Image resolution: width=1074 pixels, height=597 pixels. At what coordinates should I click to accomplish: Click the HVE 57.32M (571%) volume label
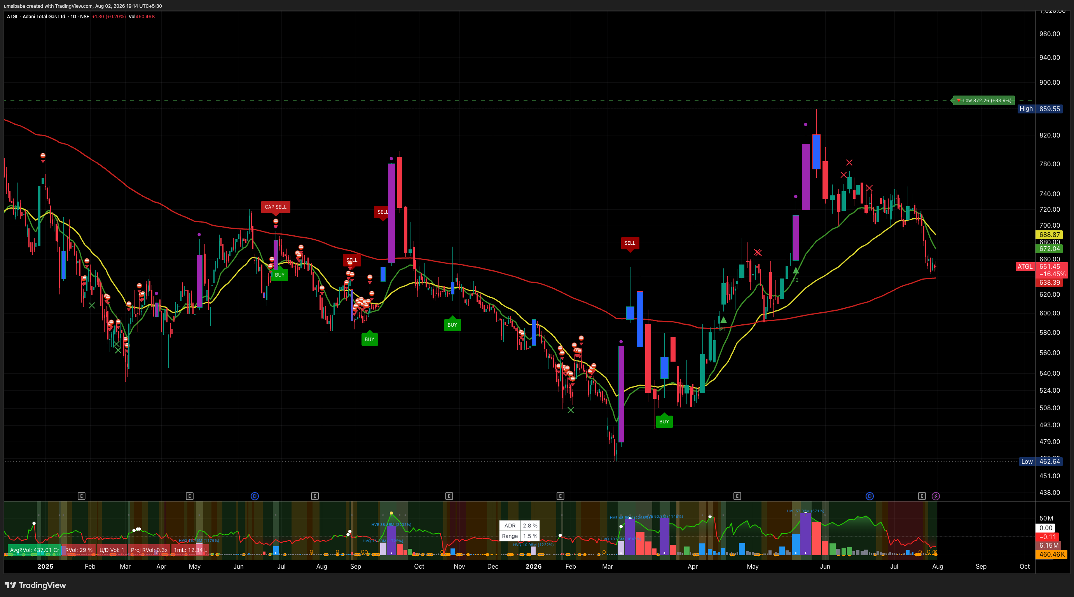pyautogui.click(x=805, y=511)
